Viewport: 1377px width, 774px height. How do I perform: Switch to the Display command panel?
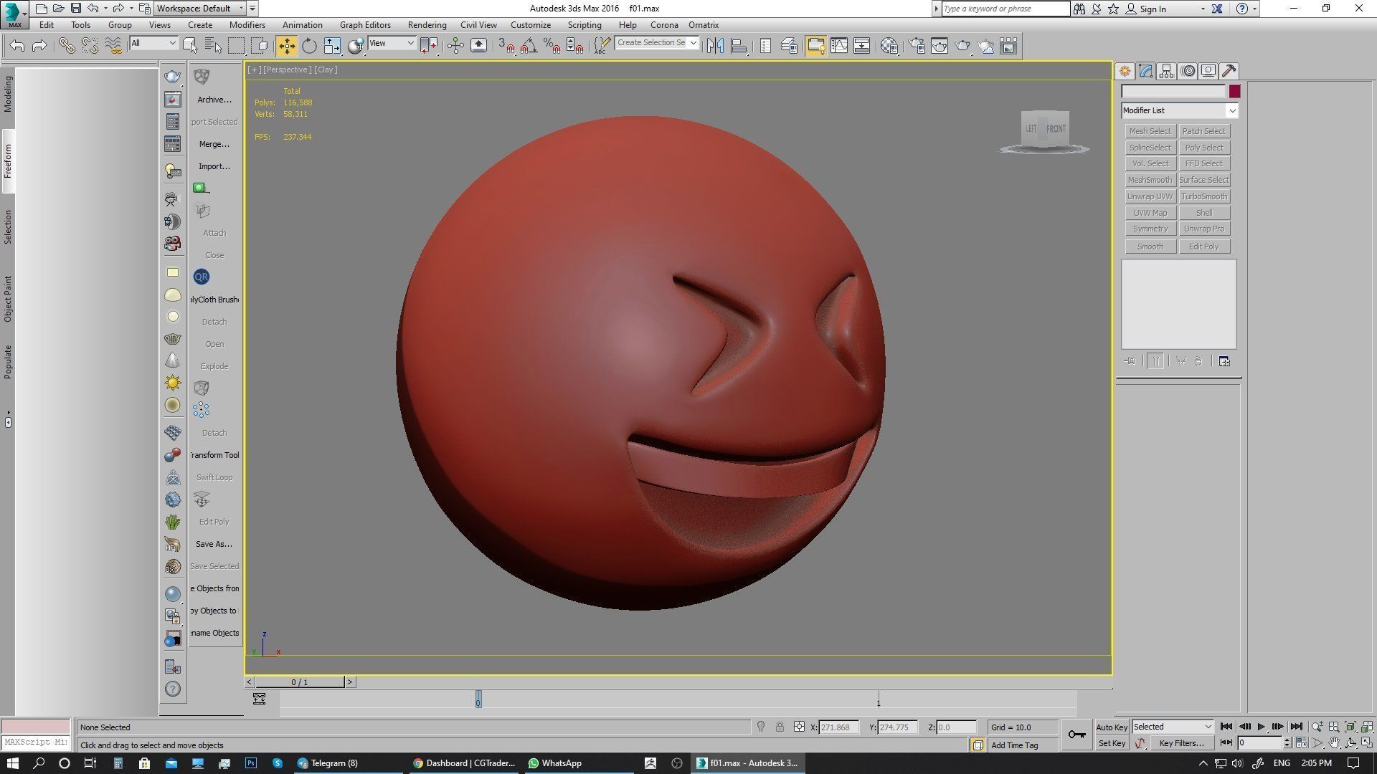[1208, 71]
